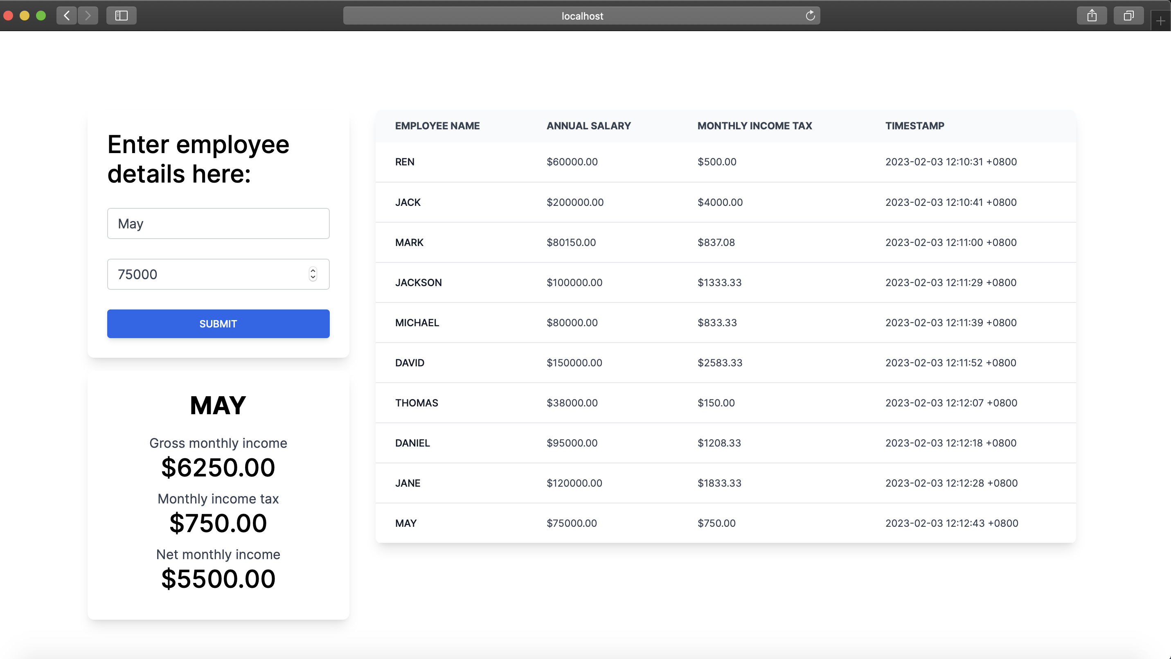
Task: Click the ANNUAL SALARY column header
Action: (x=589, y=126)
